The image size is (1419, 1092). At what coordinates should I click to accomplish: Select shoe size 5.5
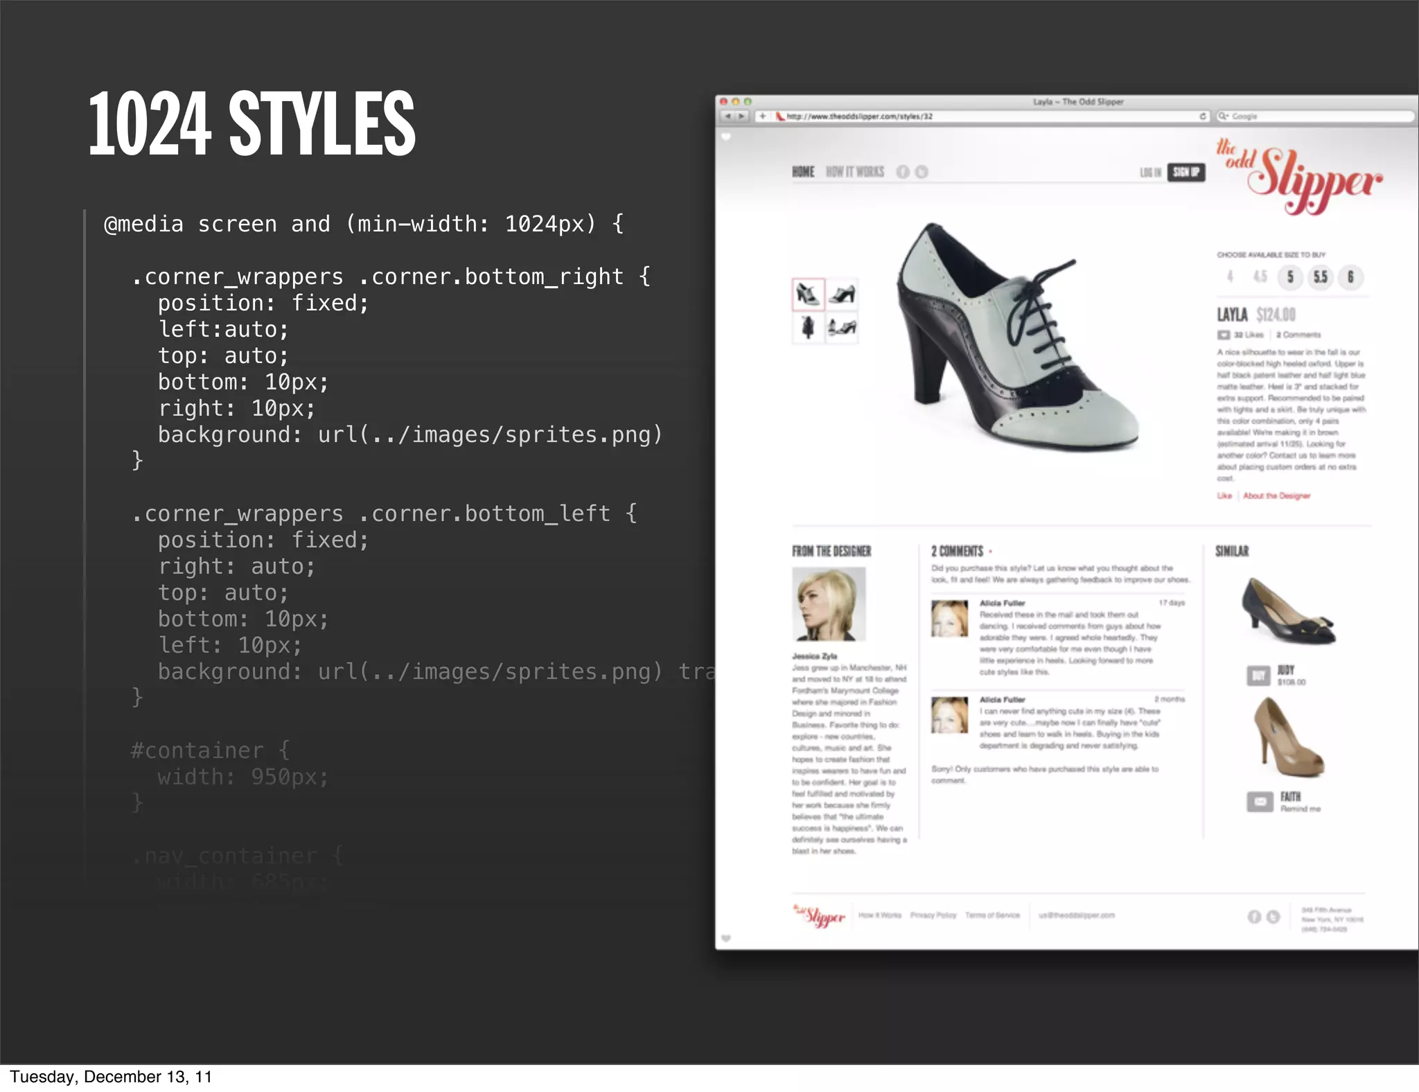pos(1321,277)
